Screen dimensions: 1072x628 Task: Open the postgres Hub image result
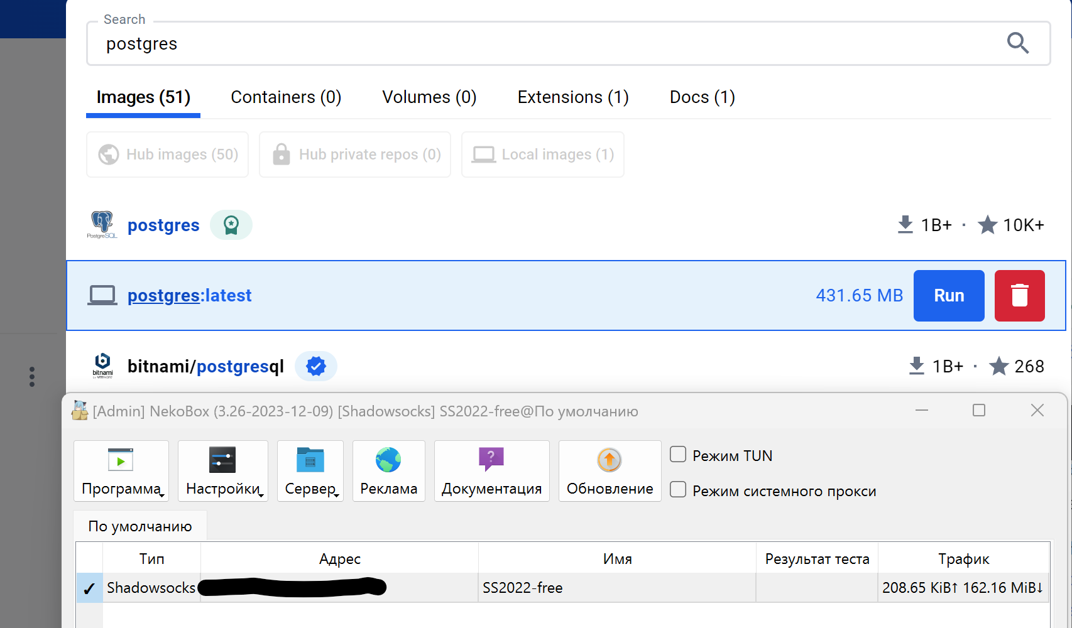[163, 225]
